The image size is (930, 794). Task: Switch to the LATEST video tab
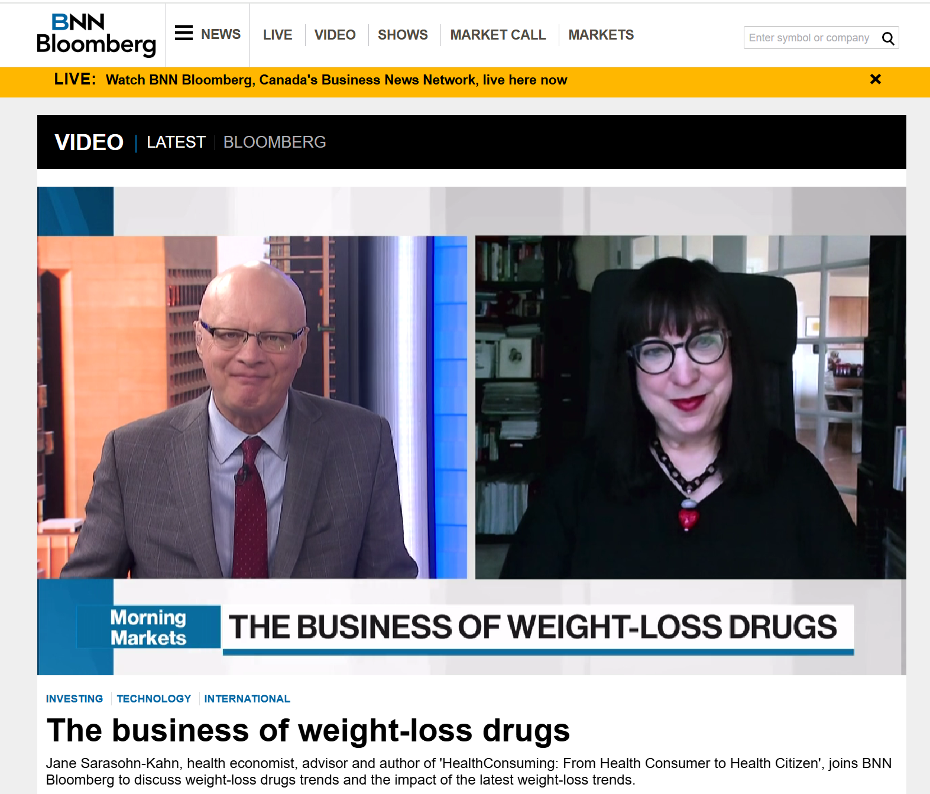176,142
